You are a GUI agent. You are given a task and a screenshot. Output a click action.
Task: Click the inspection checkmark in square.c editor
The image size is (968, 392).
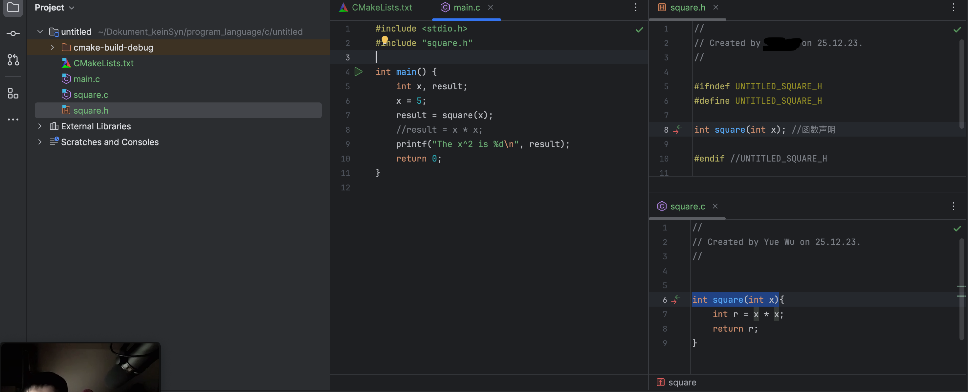957,229
